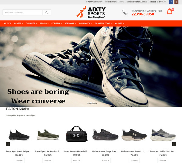The height and width of the screenshot is (163, 182).
Task: Open Puma MaxStride Lite shoe thumbnail
Action: click(x=163, y=135)
